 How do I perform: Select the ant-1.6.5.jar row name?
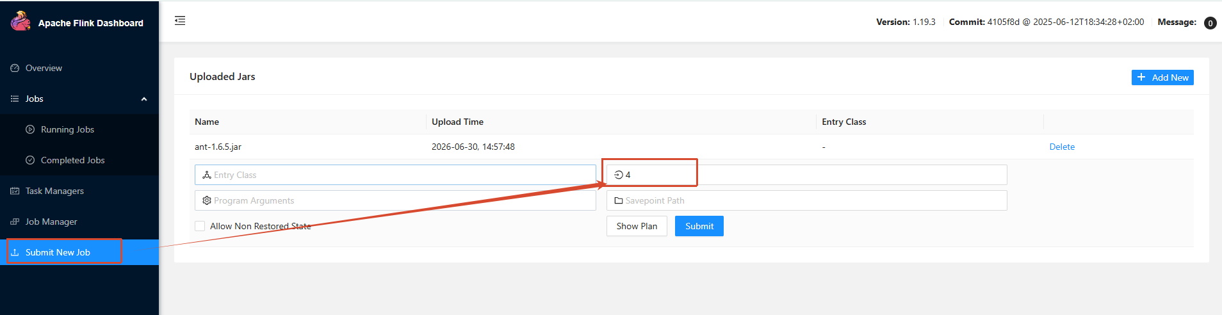[x=218, y=147]
